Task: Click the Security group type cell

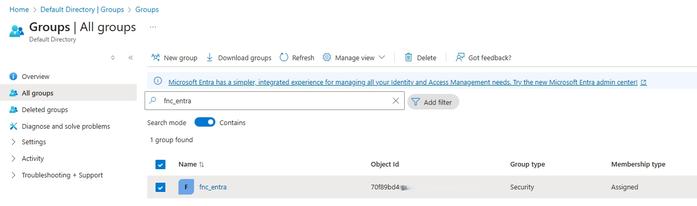Action: point(522,187)
